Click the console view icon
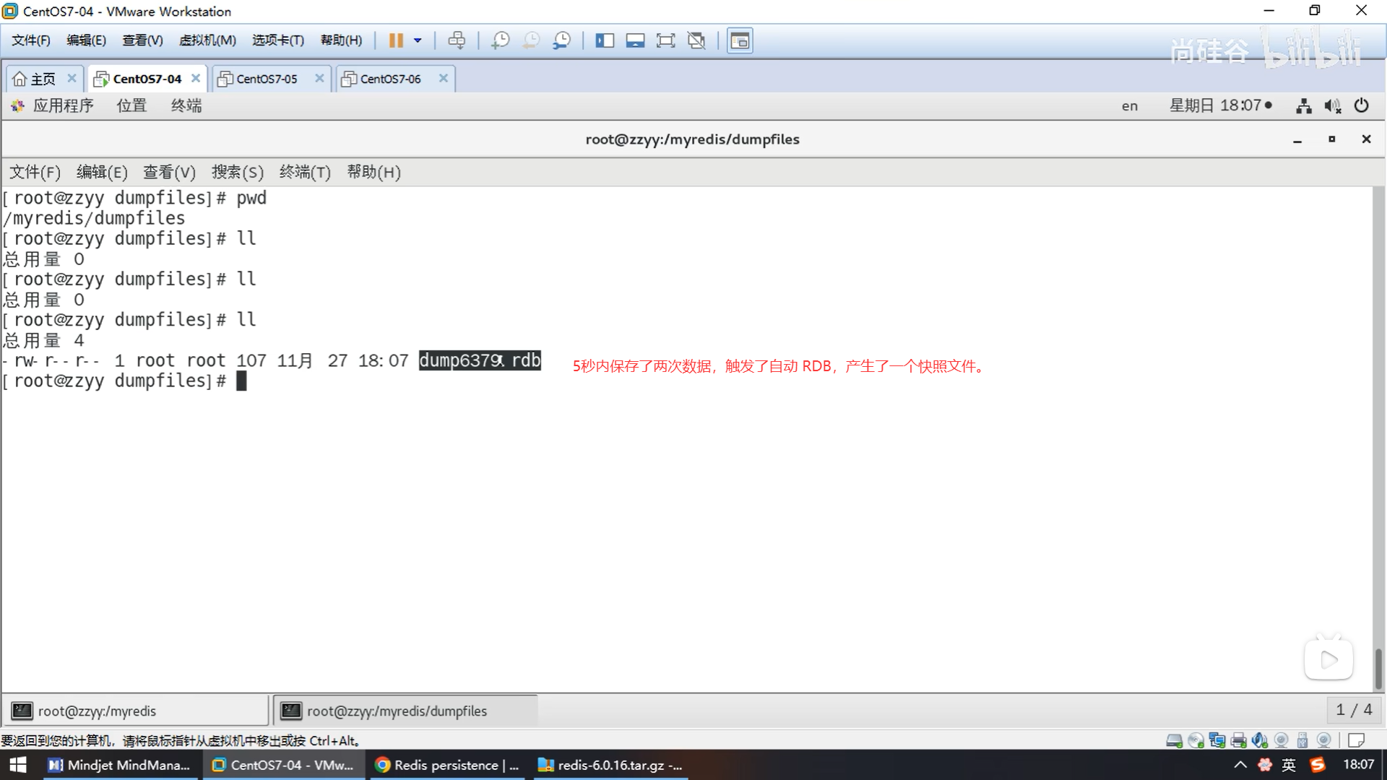This screenshot has height=780, width=1387. tap(740, 40)
